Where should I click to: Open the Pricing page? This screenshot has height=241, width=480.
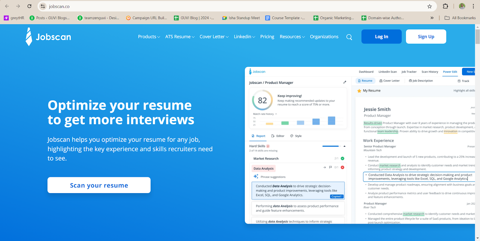coord(267,37)
